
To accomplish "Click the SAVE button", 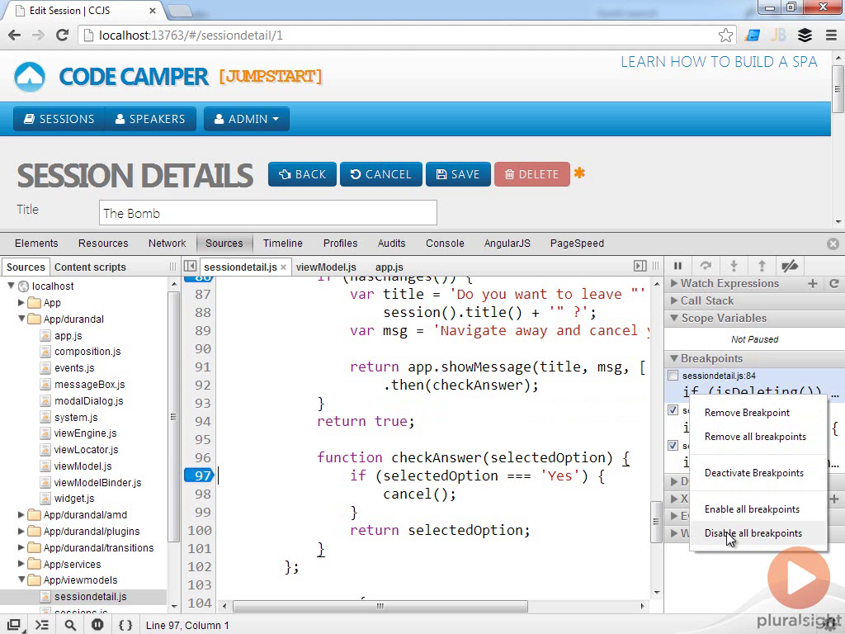I will (x=458, y=174).
